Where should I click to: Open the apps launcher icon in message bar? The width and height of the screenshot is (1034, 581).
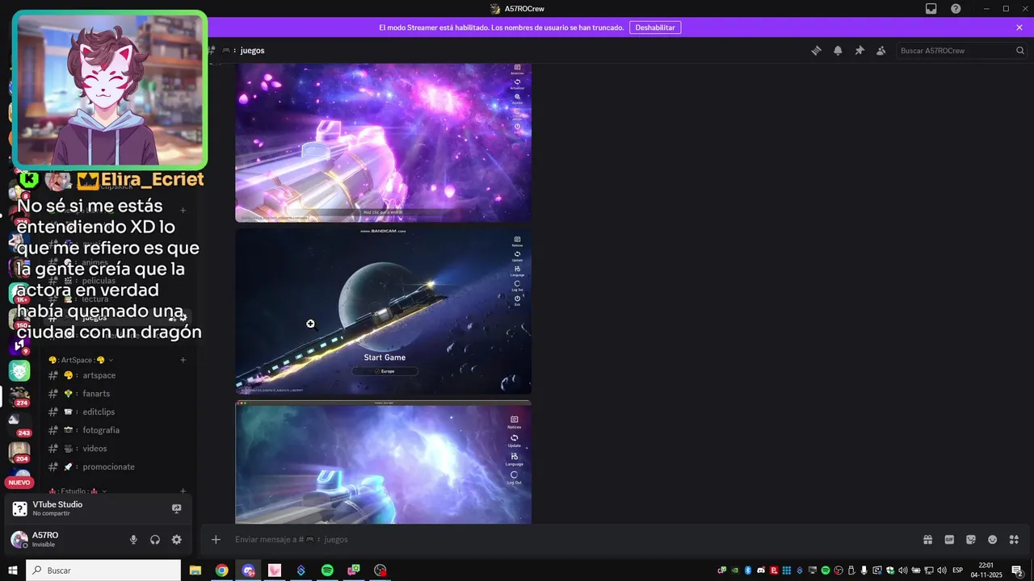[x=1014, y=540]
